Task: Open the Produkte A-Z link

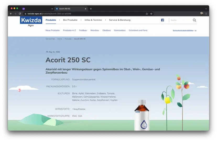Action: (x=69, y=30)
